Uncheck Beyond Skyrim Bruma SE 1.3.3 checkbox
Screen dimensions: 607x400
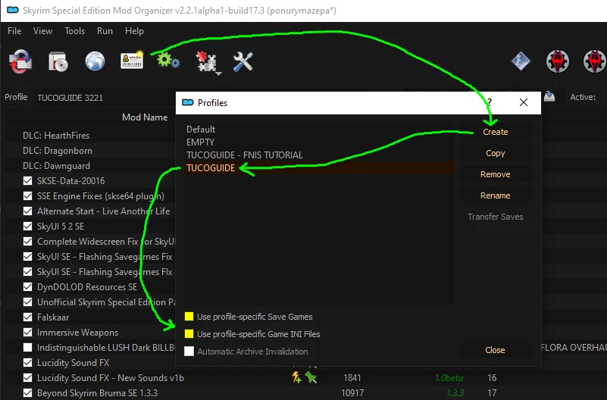pos(27,393)
